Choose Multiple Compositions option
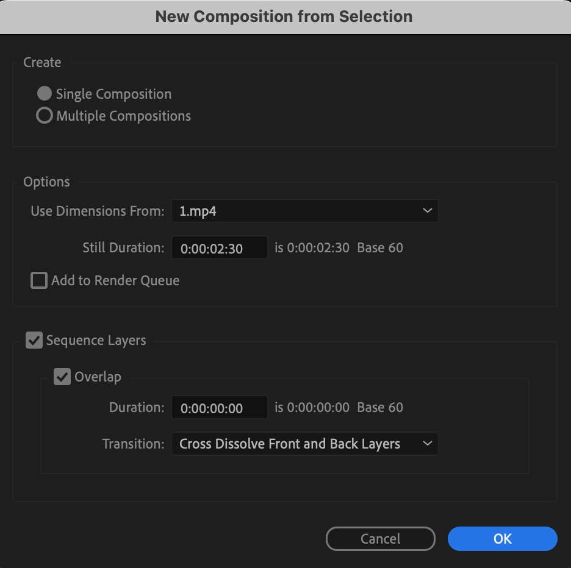 44,115
